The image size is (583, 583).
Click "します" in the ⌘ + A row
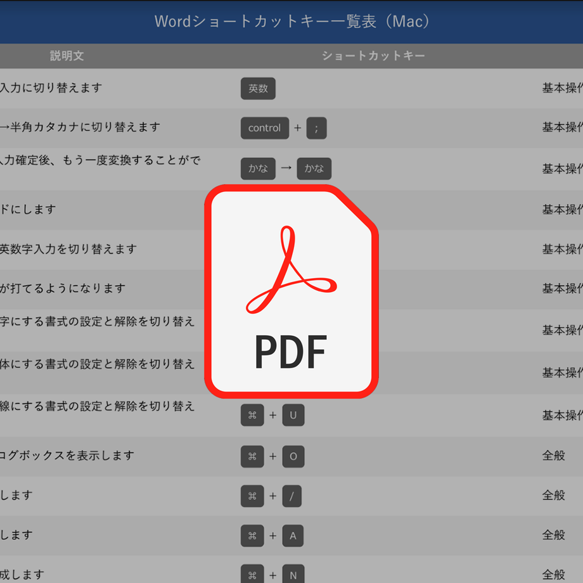16,535
